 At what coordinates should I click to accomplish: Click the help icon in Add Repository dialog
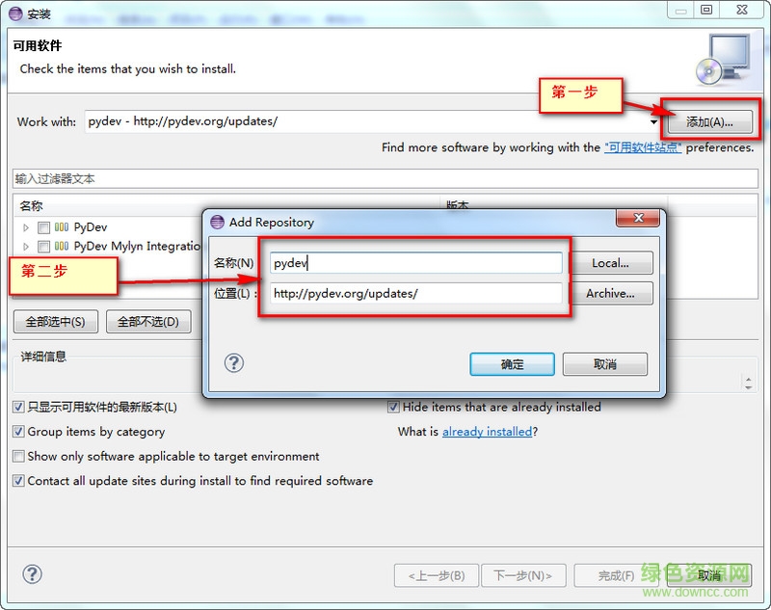(x=234, y=363)
